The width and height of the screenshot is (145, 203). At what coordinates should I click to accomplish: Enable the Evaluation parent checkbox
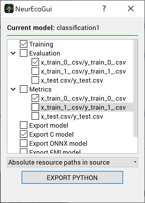coord(24,53)
